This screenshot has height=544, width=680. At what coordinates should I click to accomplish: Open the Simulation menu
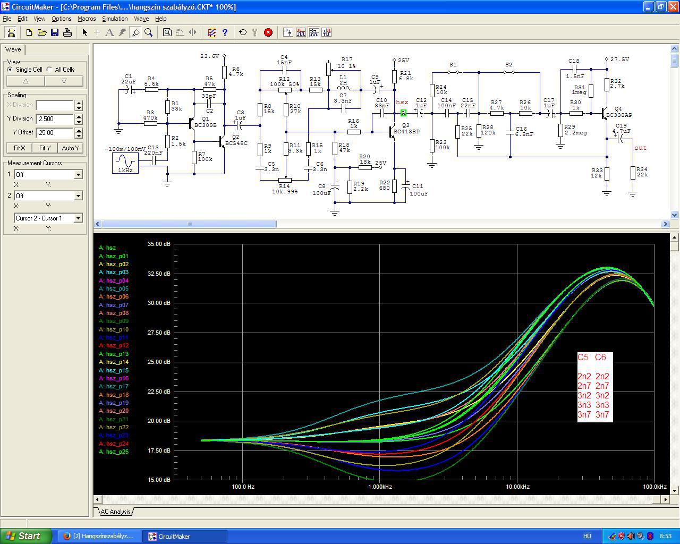pos(115,19)
